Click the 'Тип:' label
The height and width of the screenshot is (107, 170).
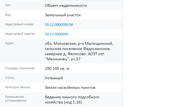[x=8, y=5]
